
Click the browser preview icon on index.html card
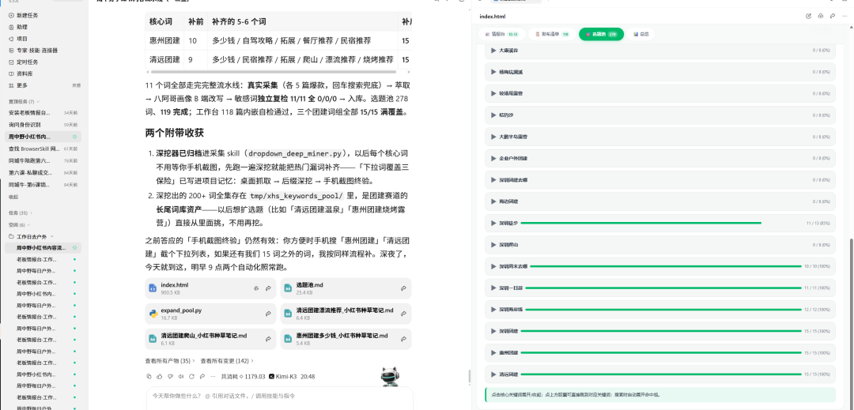(x=256, y=289)
